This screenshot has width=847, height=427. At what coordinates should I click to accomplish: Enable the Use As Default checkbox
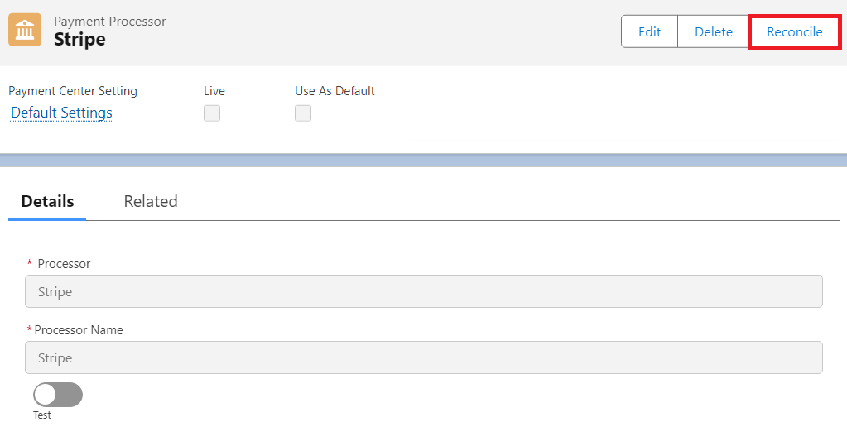click(x=303, y=113)
